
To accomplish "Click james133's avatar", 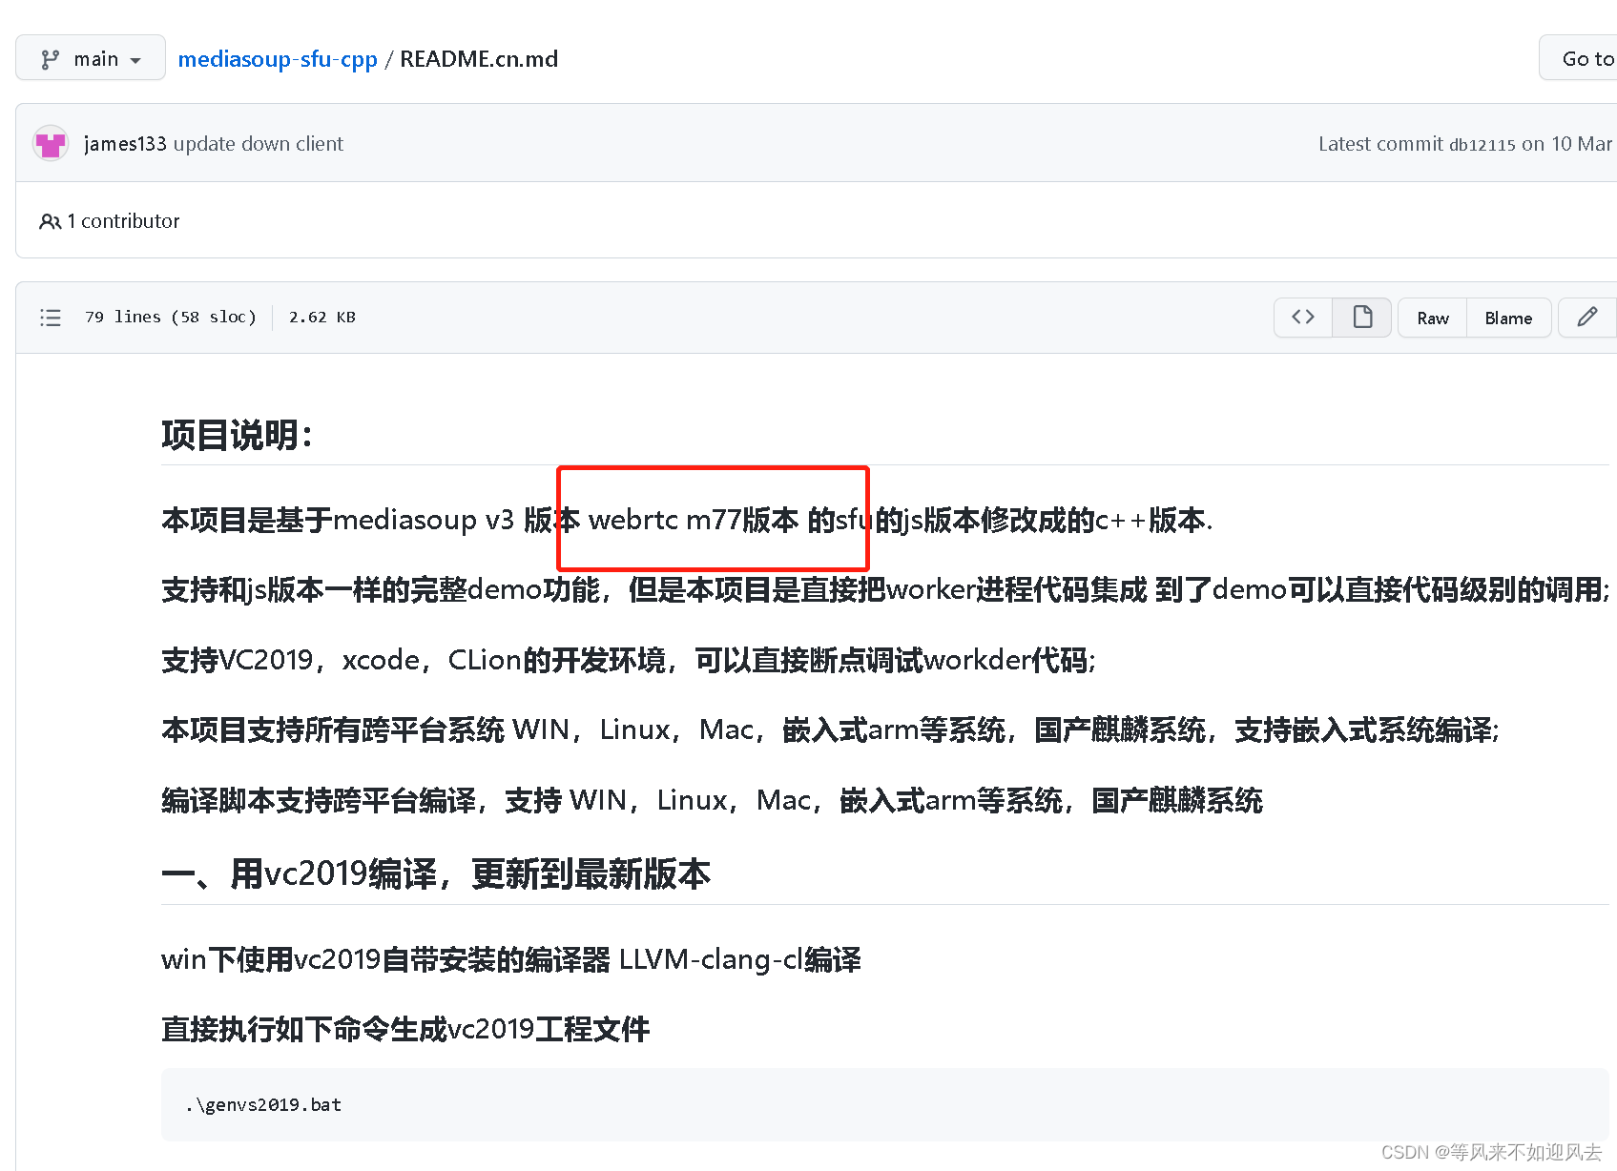I will [x=50, y=143].
